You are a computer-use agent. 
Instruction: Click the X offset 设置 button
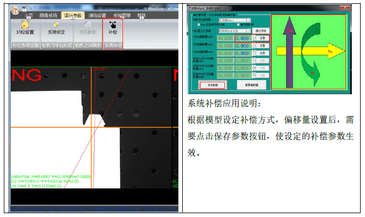[262, 38]
